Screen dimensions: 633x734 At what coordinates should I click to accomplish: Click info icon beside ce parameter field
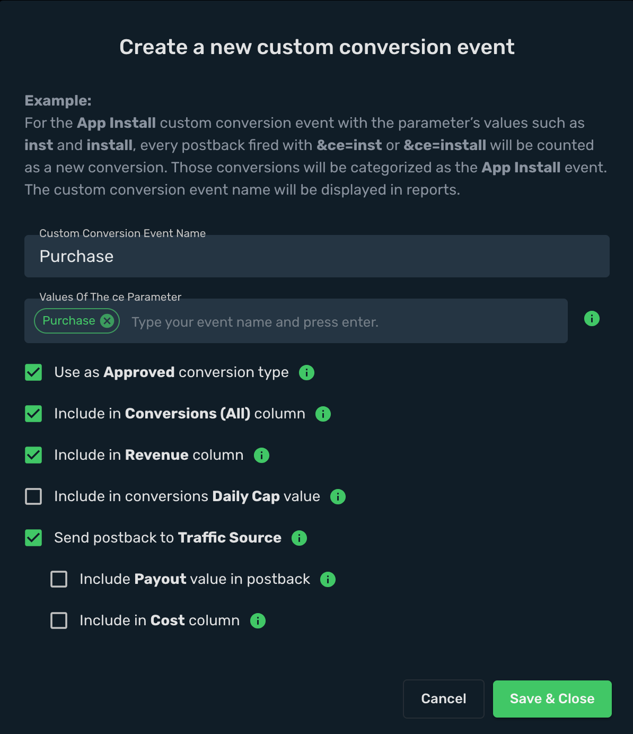pyautogui.click(x=592, y=319)
